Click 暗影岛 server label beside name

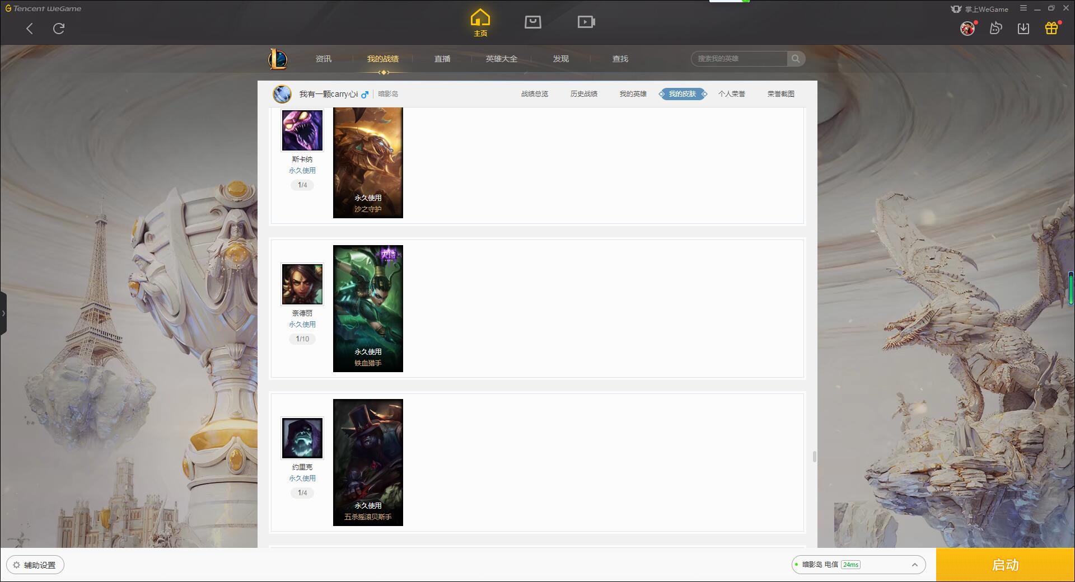click(x=388, y=94)
